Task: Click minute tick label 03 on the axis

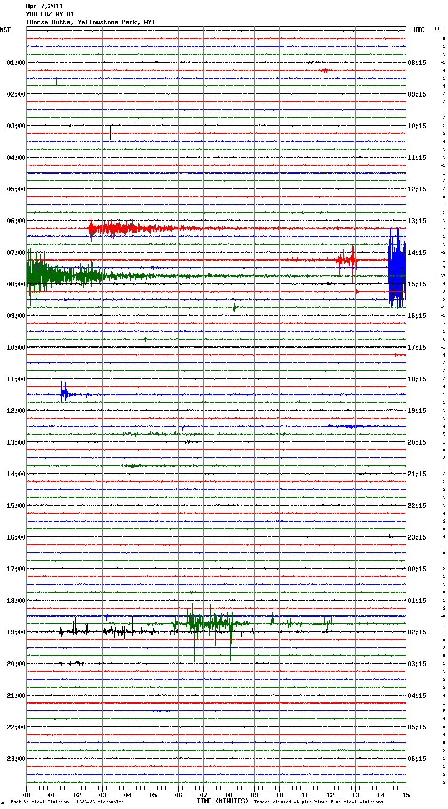Action: tap(102, 795)
